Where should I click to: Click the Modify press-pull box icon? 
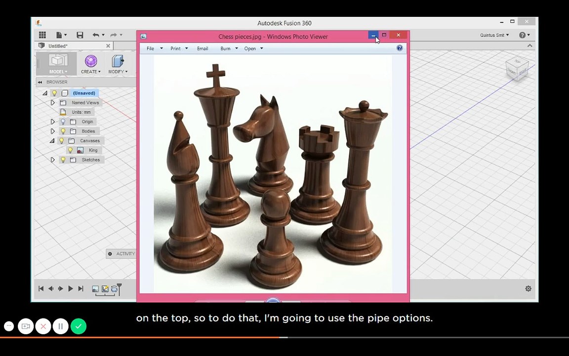118,61
